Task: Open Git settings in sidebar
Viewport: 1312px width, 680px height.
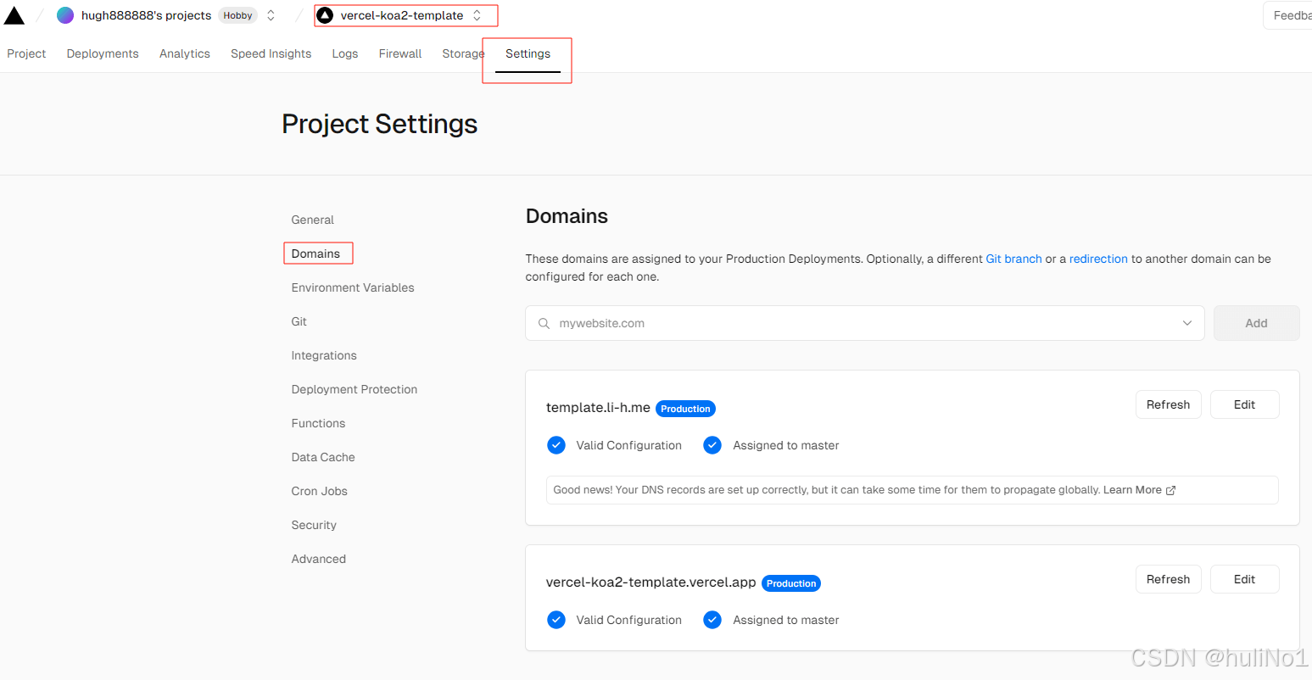Action: [x=299, y=321]
